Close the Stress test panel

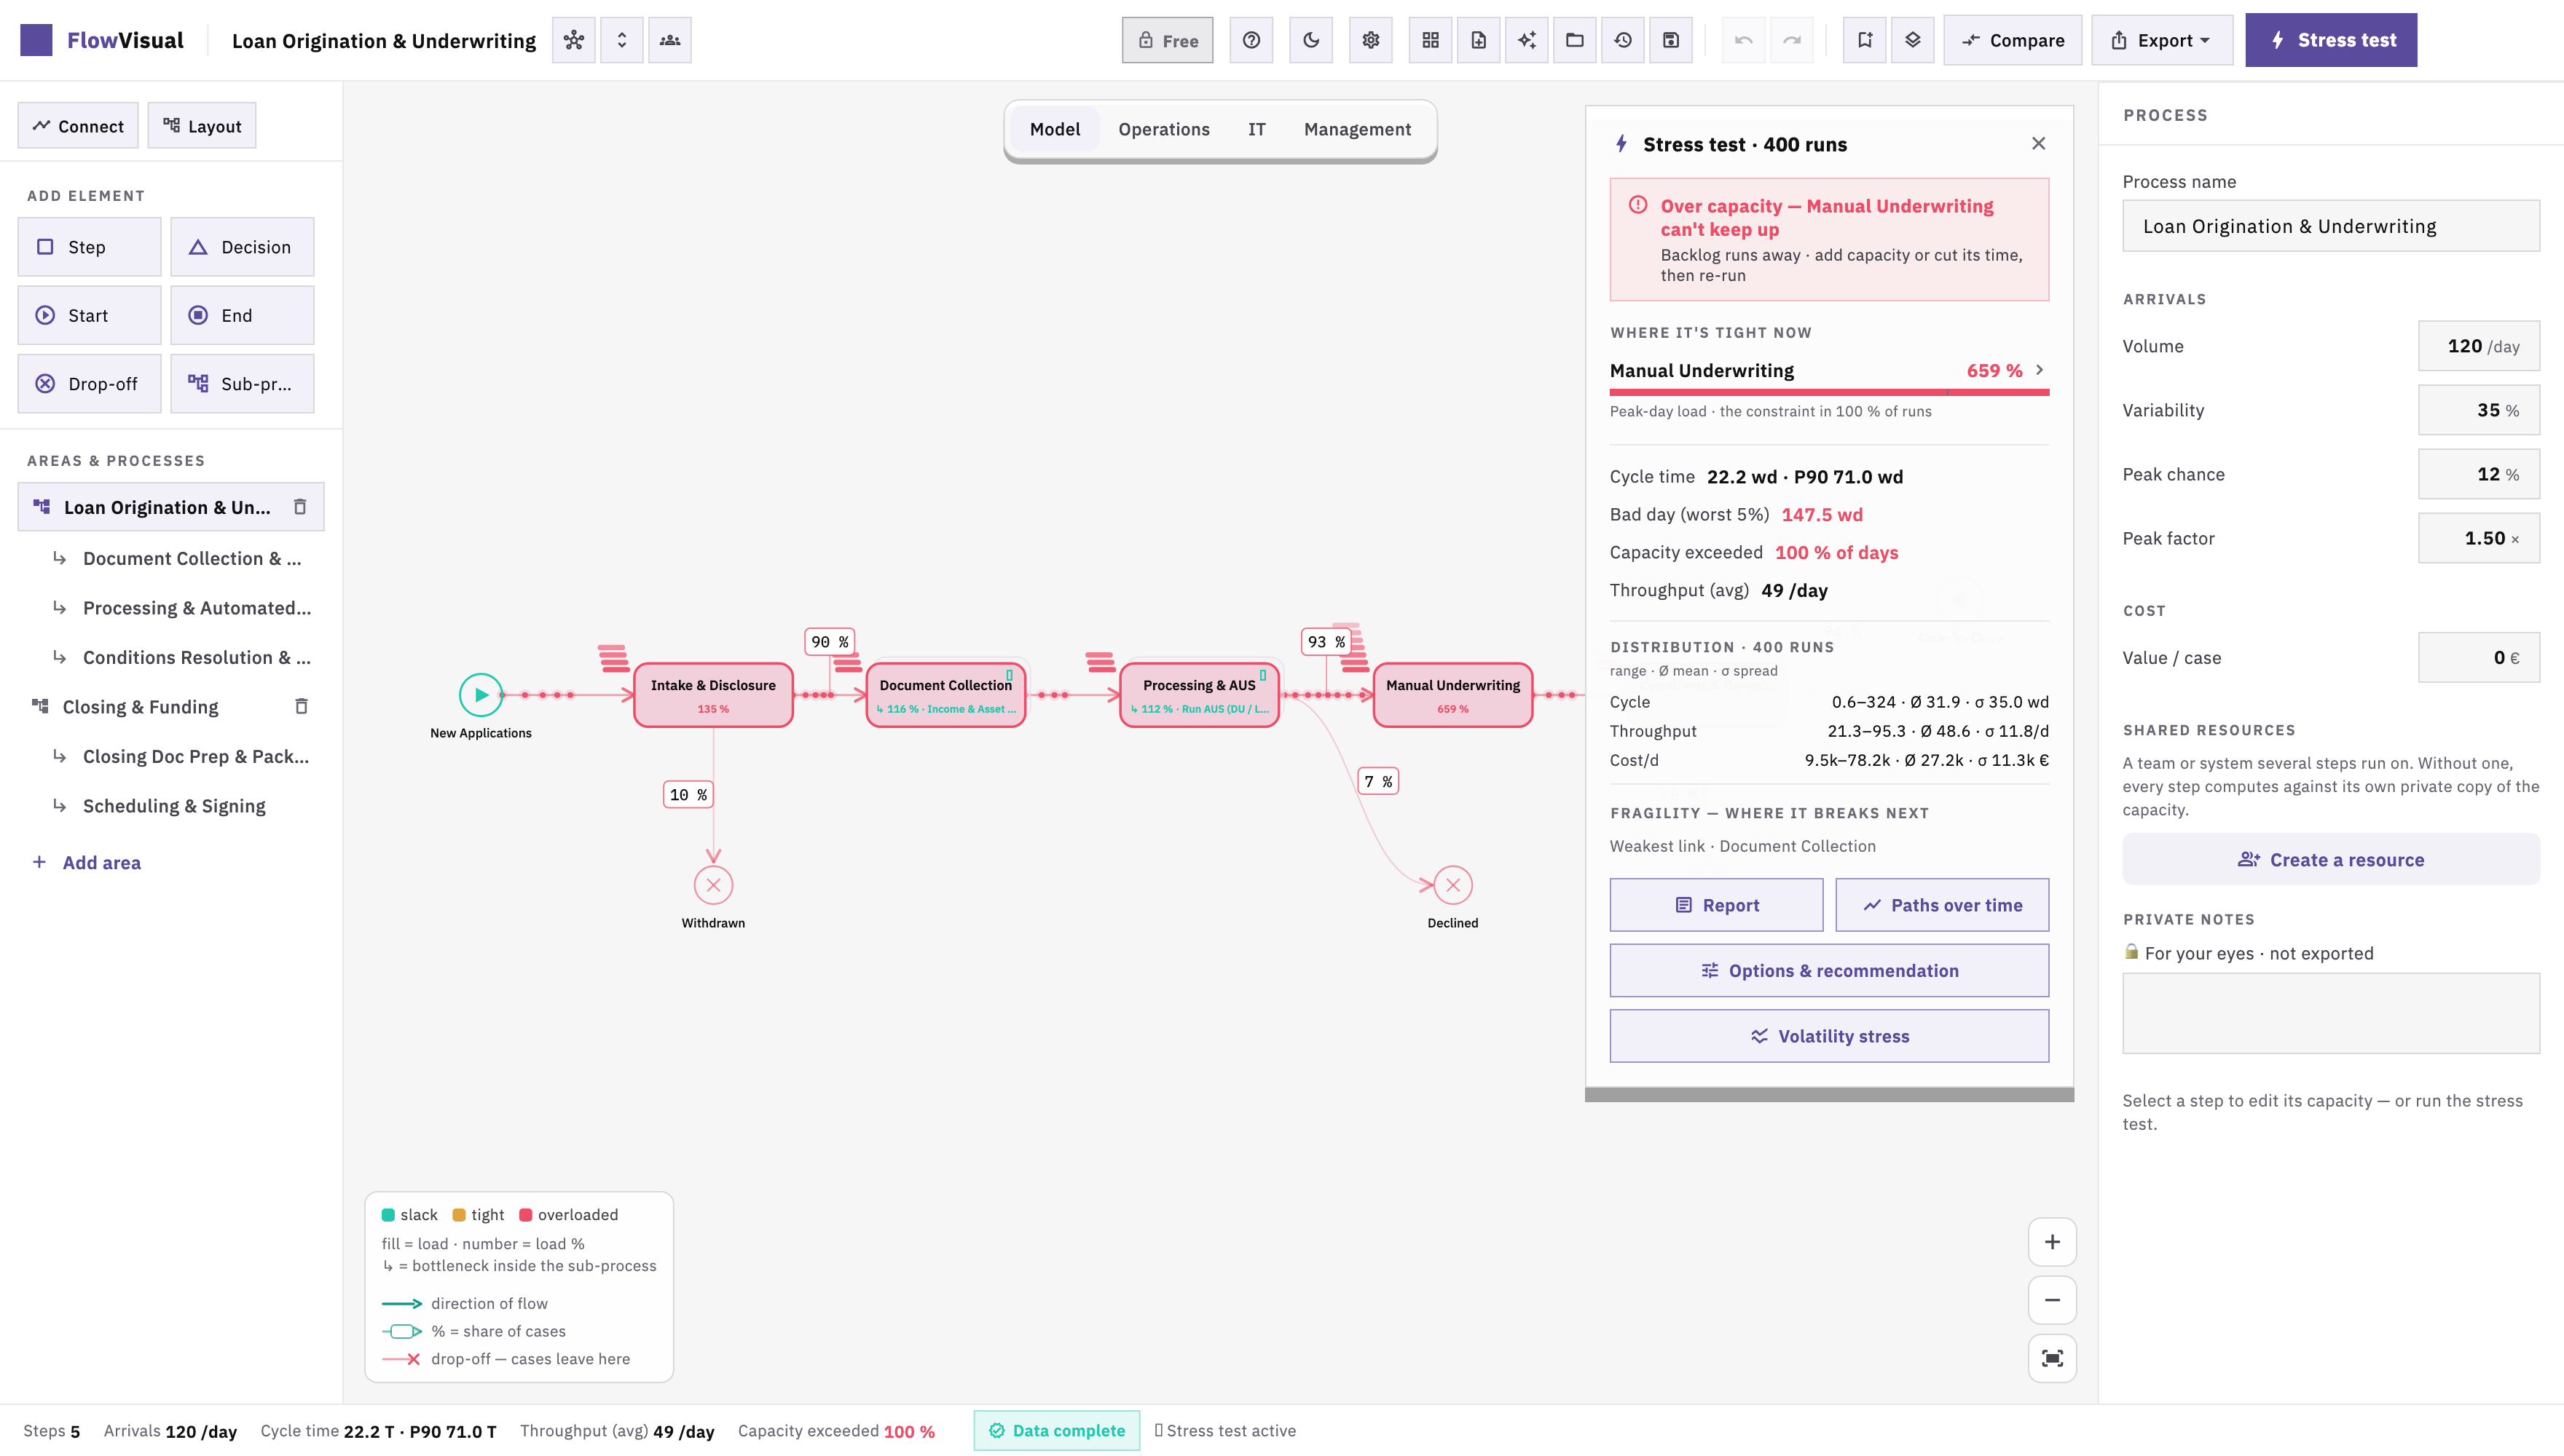pos(2039,144)
